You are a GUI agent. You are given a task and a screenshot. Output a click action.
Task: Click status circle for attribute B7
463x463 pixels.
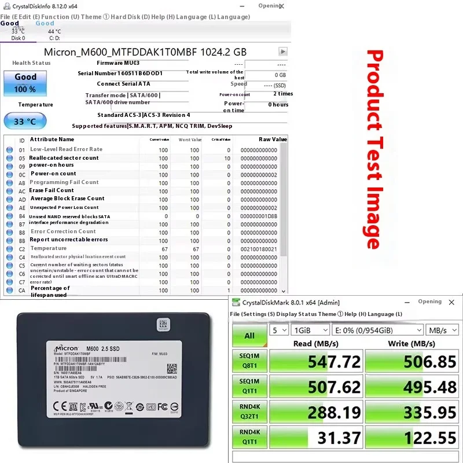coord(9,224)
